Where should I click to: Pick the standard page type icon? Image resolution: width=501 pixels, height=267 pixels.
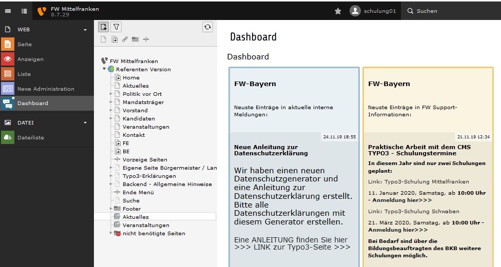click(104, 39)
